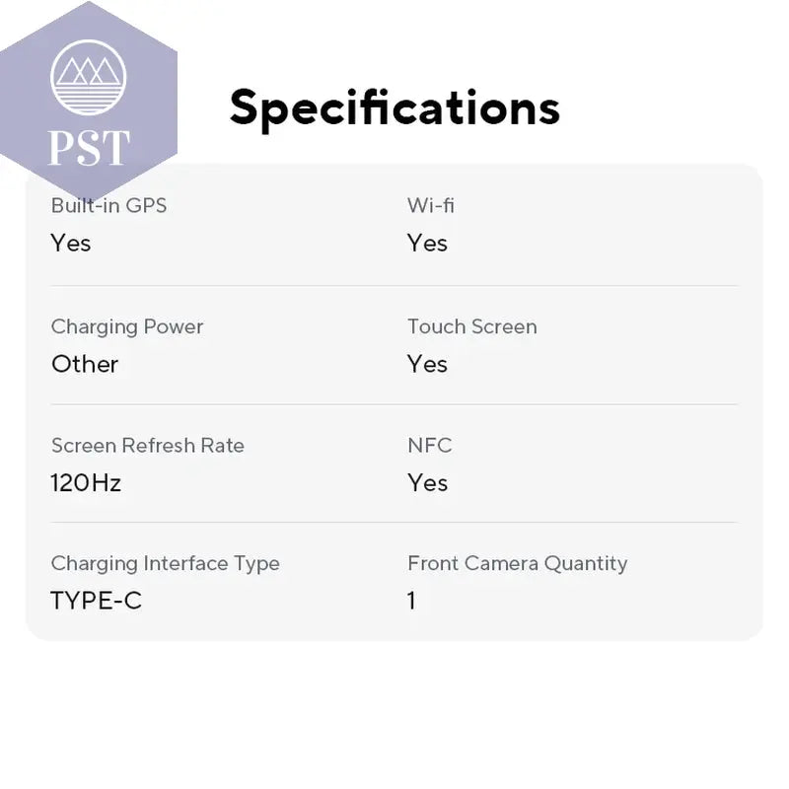Select the 120Hz refresh rate value
This screenshot has width=789, height=789.
86,483
